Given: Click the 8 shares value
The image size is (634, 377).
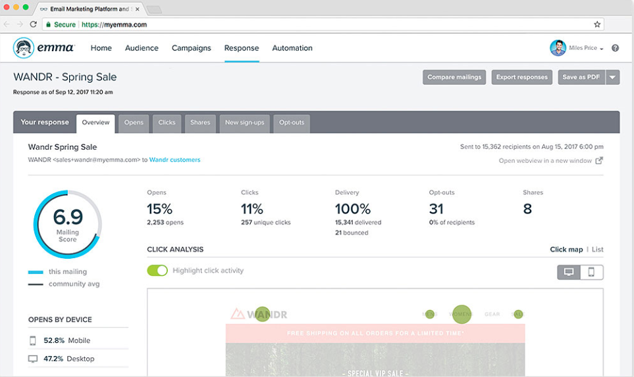Looking at the screenshot, I should click(x=527, y=209).
